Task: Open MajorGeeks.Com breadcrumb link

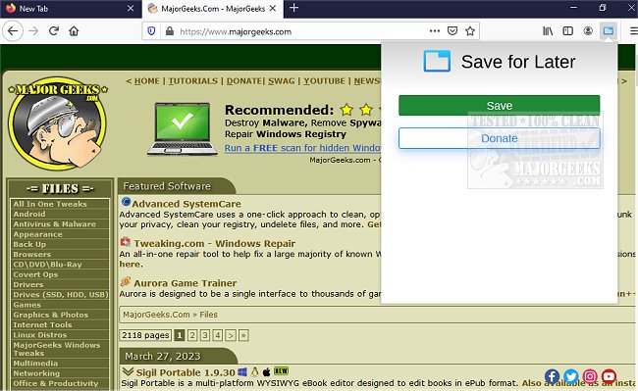Action: [x=156, y=315]
